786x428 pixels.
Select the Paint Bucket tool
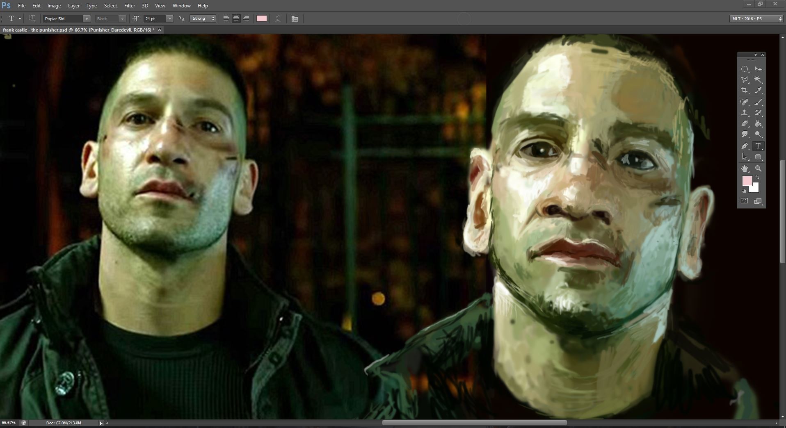click(x=758, y=123)
